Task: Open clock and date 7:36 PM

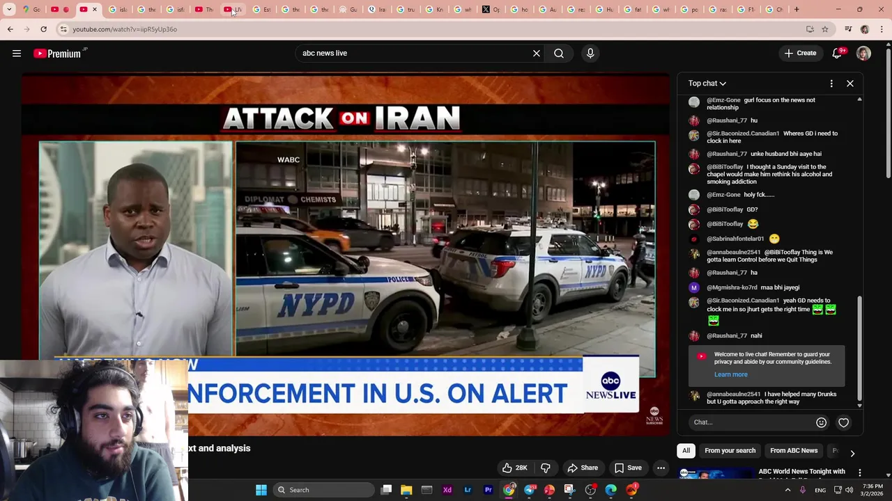Action: tap(872, 490)
